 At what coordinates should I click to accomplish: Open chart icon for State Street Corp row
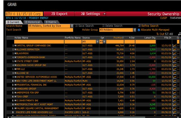(x=174, y=61)
